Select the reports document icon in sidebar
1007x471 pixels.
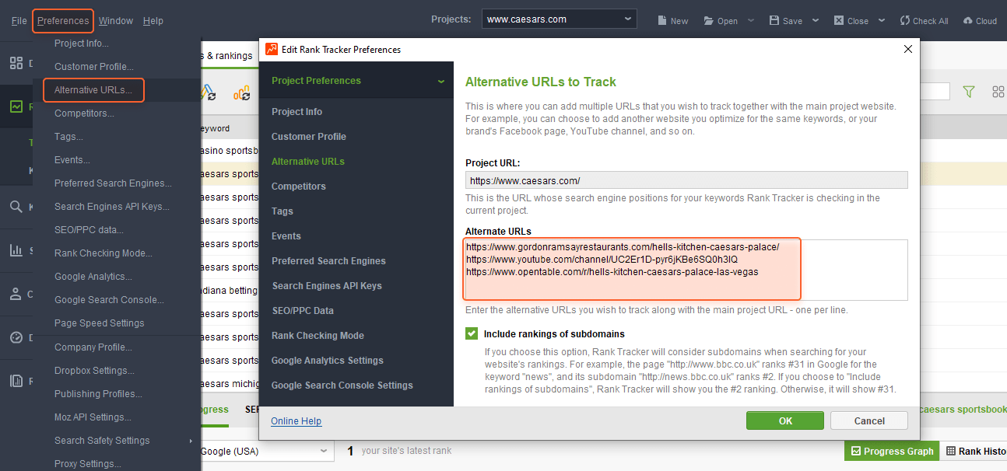(16, 381)
